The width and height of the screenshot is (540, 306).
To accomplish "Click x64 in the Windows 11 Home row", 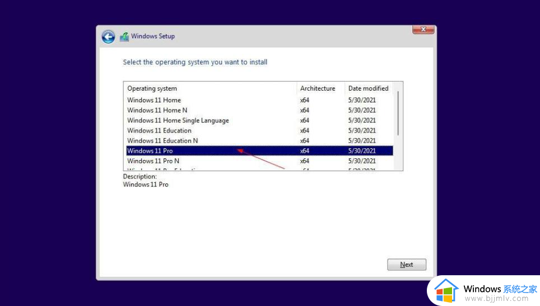I will [x=304, y=100].
